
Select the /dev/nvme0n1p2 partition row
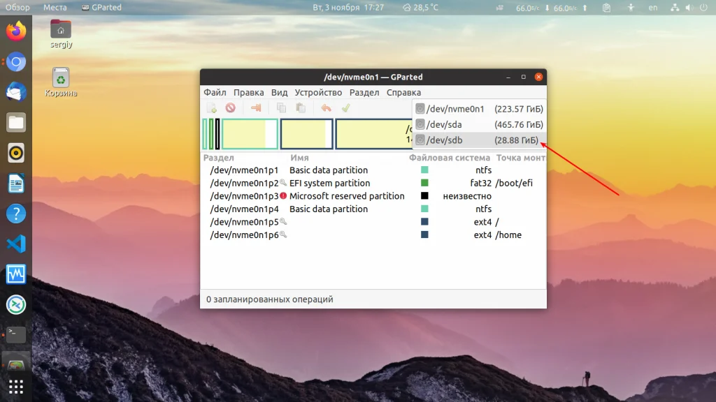coord(373,184)
